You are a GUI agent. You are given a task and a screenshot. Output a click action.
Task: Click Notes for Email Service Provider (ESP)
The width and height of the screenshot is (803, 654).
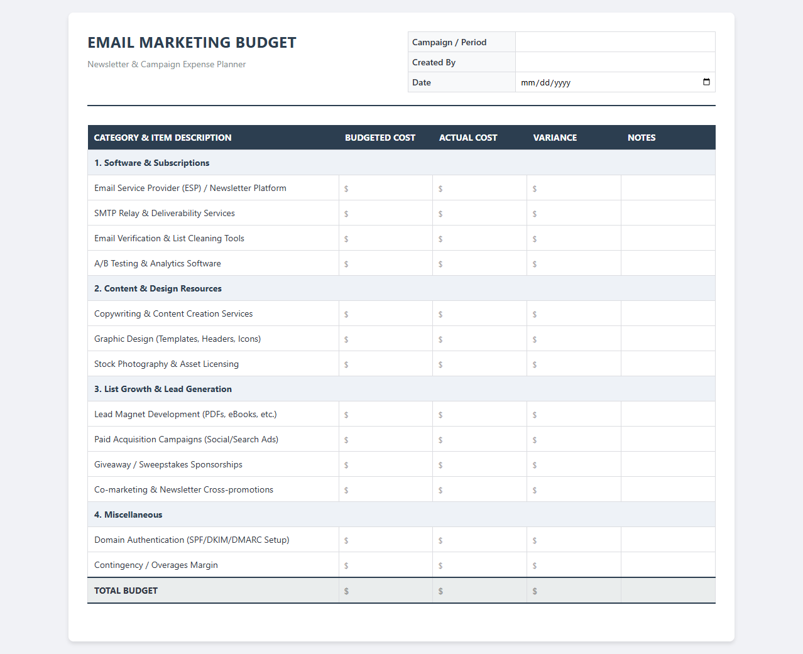669,188
